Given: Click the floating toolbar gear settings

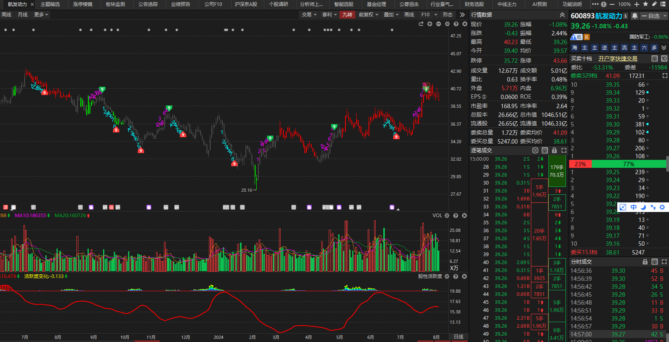Looking at the screenshot, I should coord(662,207).
